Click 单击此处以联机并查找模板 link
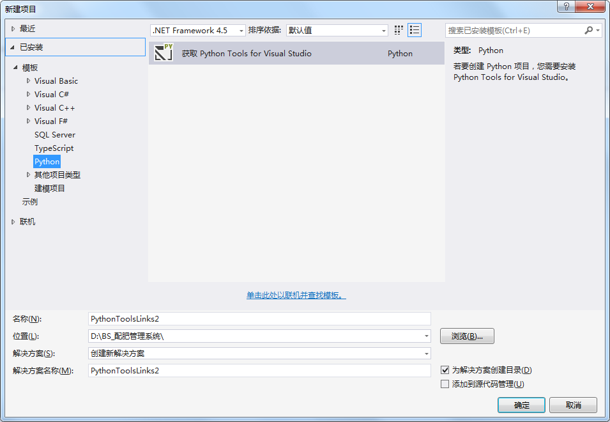Image resolution: width=610 pixels, height=422 pixels. click(296, 295)
